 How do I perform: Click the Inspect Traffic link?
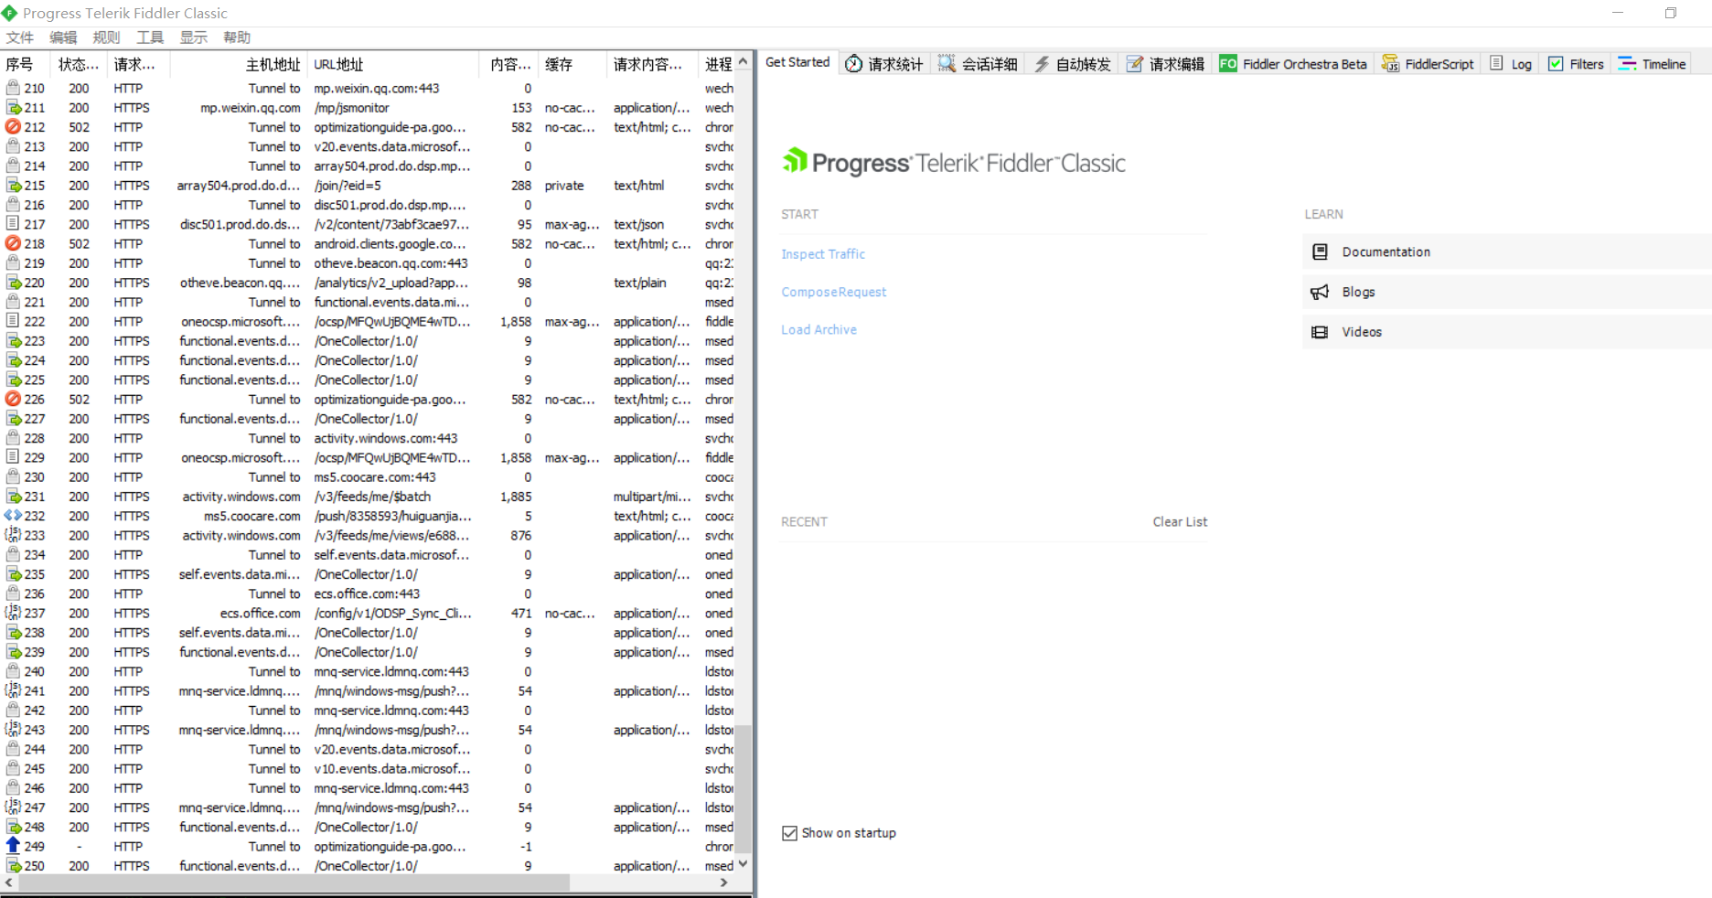[x=823, y=254]
